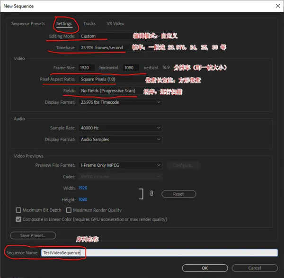The height and width of the screenshot is (278, 284).
Task: Enable Maximum Bit Depth checkbox
Action: pos(18,210)
